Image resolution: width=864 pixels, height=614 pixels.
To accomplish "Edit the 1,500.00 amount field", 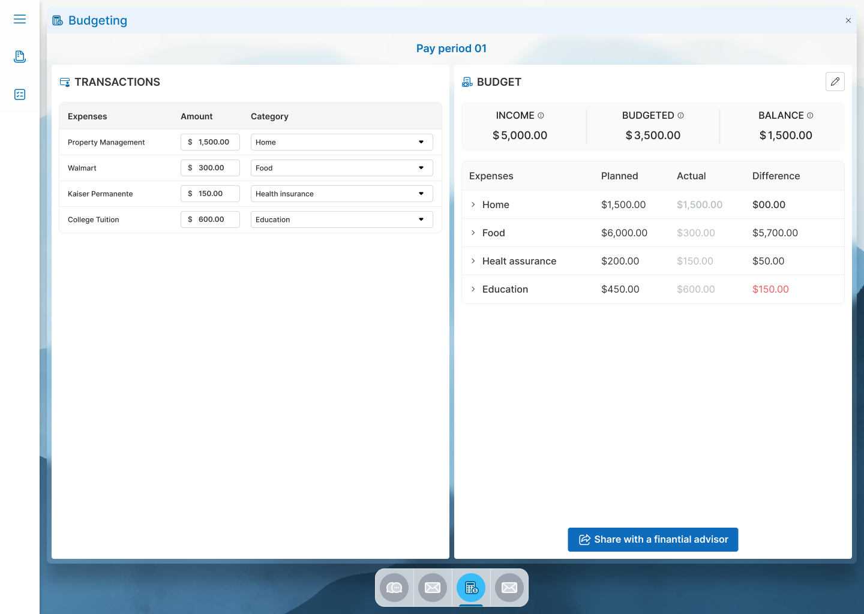I will [x=210, y=142].
